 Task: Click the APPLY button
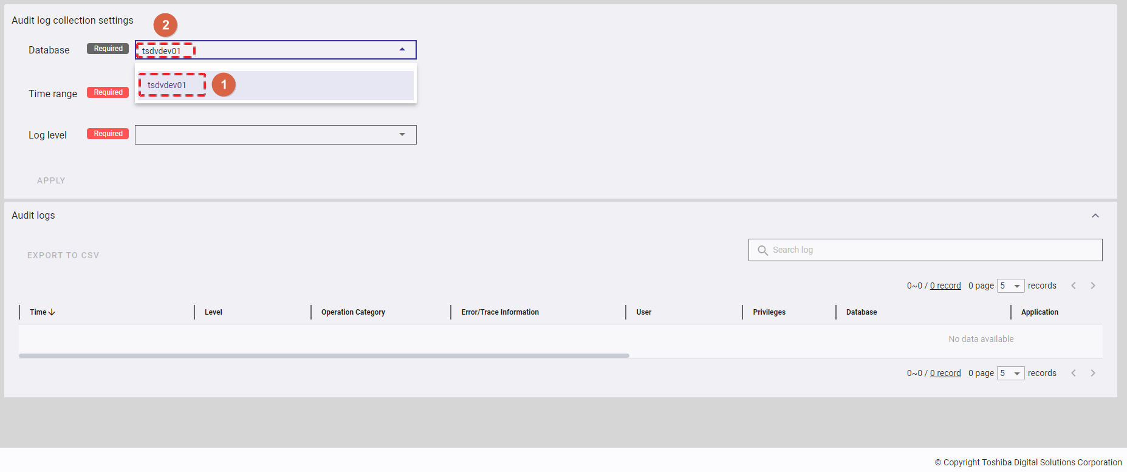pos(51,180)
